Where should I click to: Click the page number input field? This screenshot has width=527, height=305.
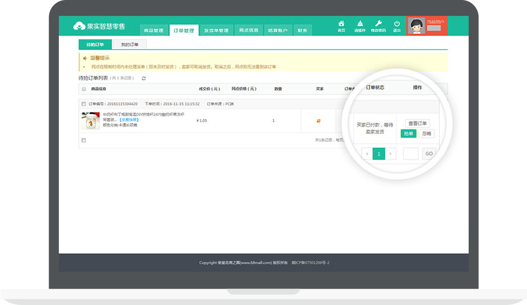[x=410, y=154]
